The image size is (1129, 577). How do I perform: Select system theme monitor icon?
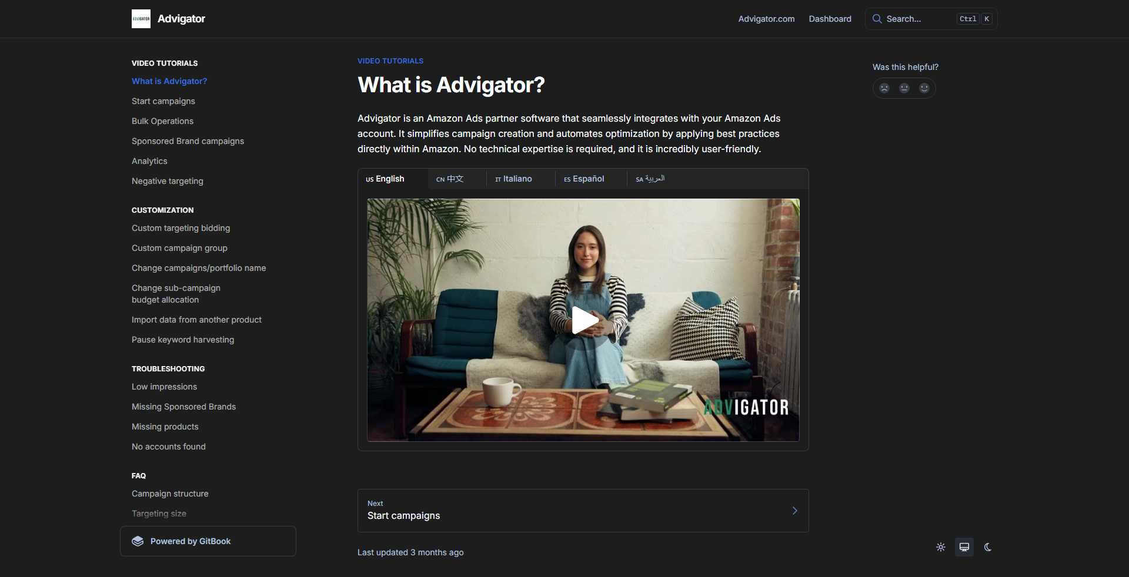click(x=964, y=547)
